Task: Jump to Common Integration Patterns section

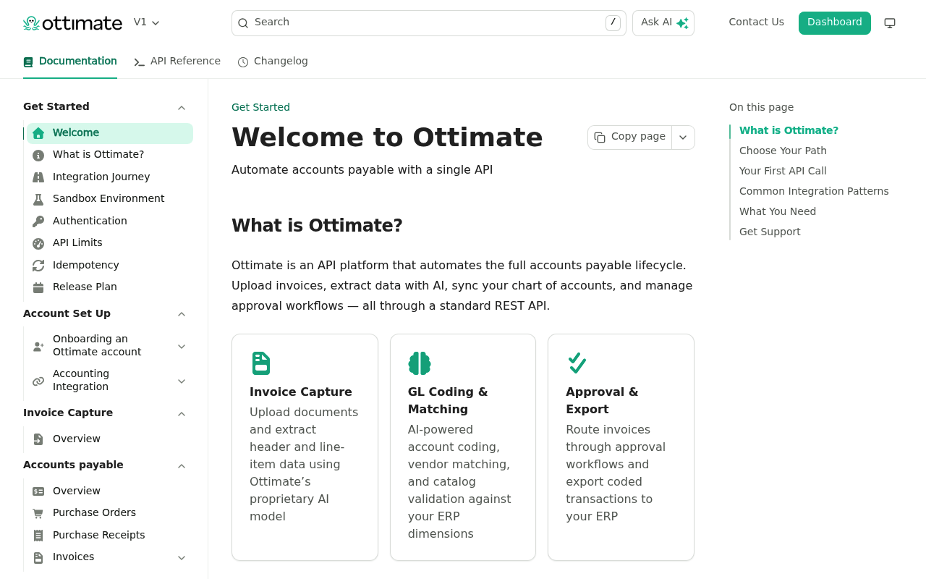Action: tap(814, 191)
